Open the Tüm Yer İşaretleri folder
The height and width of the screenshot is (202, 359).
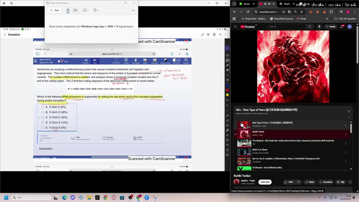tap(345, 19)
